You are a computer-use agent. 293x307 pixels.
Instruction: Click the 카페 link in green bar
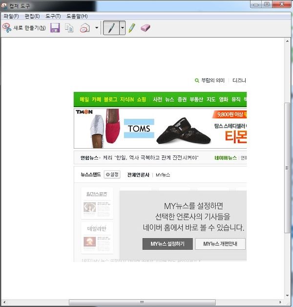click(96, 99)
